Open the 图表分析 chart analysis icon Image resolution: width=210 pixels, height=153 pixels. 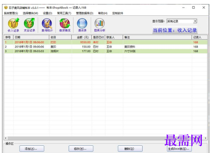pos(100,25)
